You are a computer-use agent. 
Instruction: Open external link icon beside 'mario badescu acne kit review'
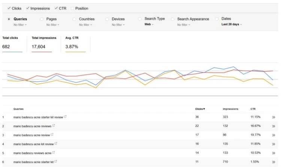point(56,143)
